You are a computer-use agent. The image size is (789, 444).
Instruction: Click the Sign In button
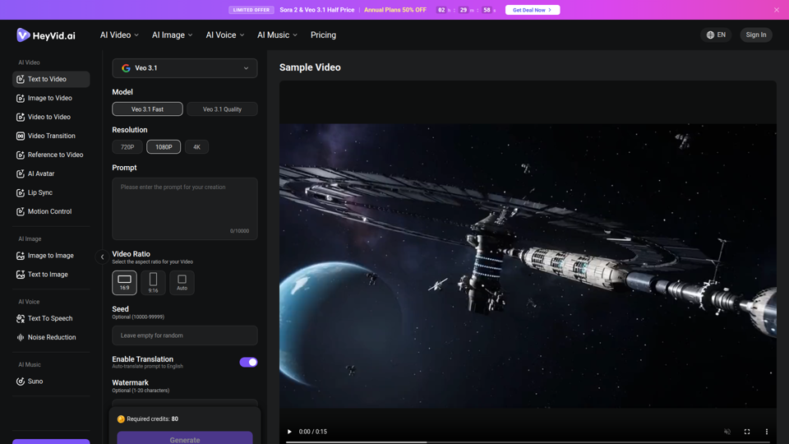(x=756, y=35)
